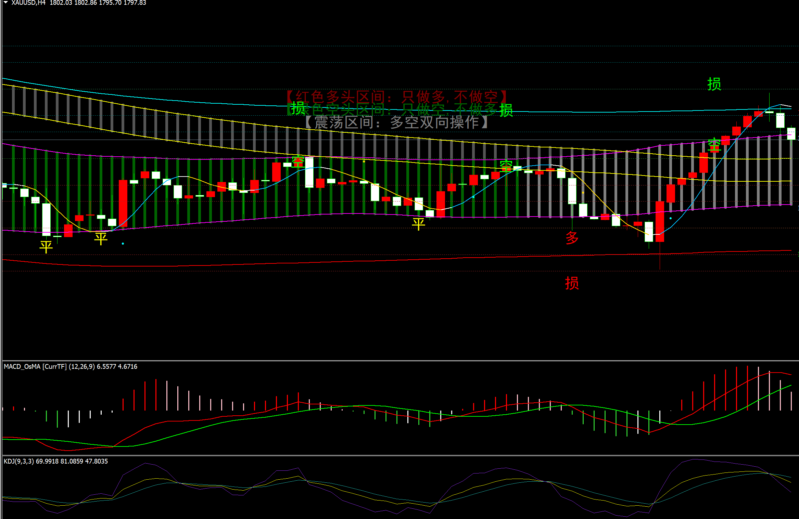Click the rightmost yellow 平 marker

point(418,224)
